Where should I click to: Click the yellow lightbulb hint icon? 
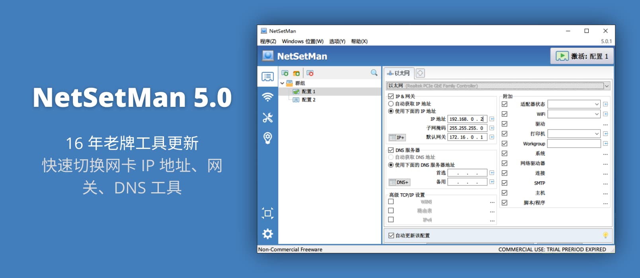pos(605,235)
